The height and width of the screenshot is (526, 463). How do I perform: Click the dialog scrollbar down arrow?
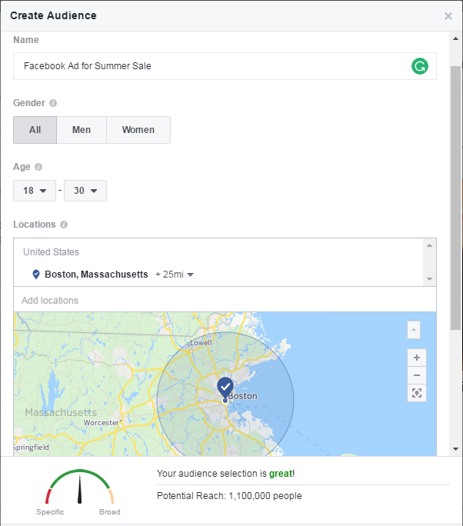pos(455,449)
